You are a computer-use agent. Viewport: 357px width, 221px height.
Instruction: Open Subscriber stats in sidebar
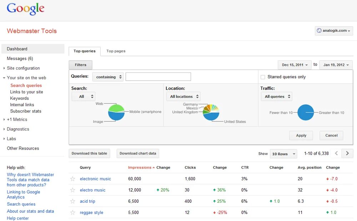pyautogui.click(x=25, y=111)
